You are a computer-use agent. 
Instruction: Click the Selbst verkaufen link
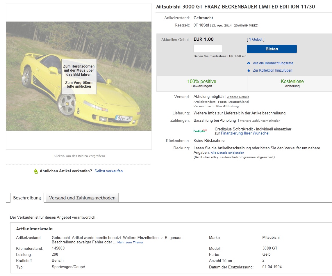pos(108,171)
